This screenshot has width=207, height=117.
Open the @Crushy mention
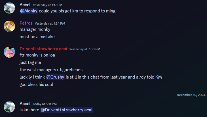point(55,77)
